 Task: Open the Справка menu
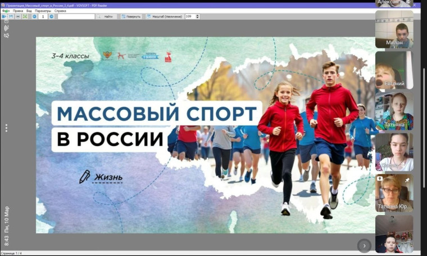[x=60, y=11]
